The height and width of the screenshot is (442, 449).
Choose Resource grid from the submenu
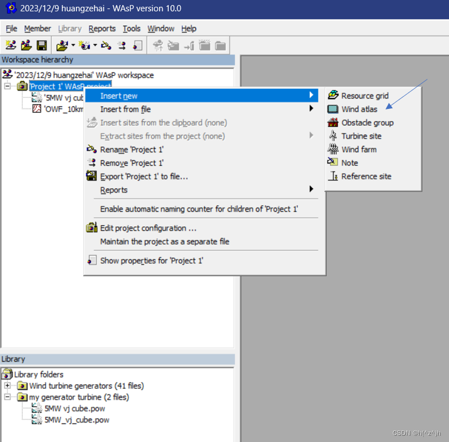373,95
